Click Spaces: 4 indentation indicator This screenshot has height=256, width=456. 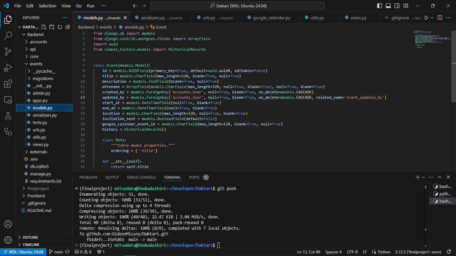[x=333, y=252]
